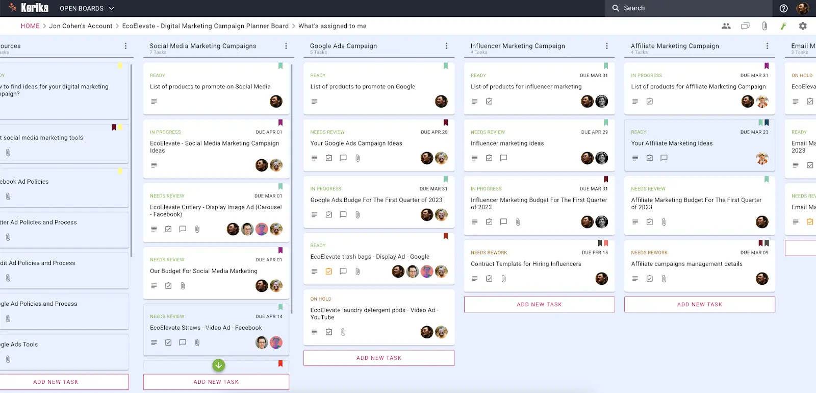Image resolution: width=816 pixels, height=393 pixels.
Task: Open attachment on Influencer Marketing Budget card
Action: pos(518,222)
